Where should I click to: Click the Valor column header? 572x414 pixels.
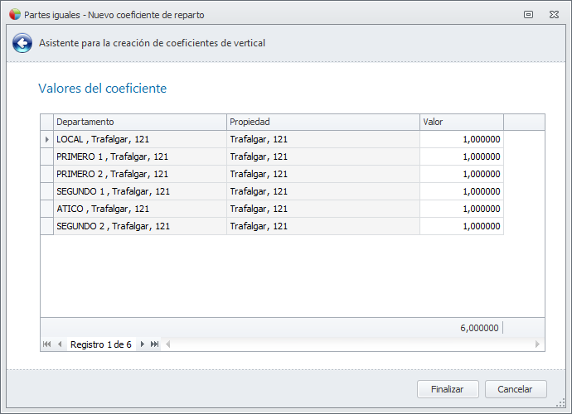point(461,122)
